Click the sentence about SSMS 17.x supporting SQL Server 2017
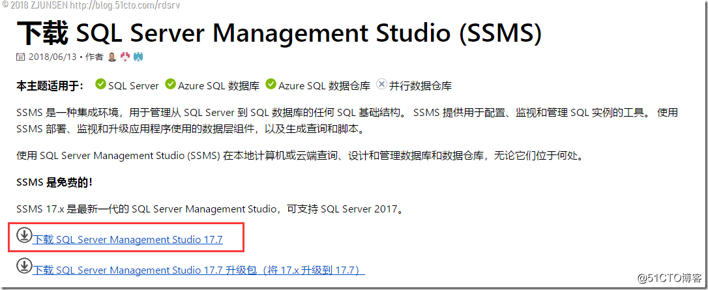This screenshot has width=708, height=290. pos(209,209)
